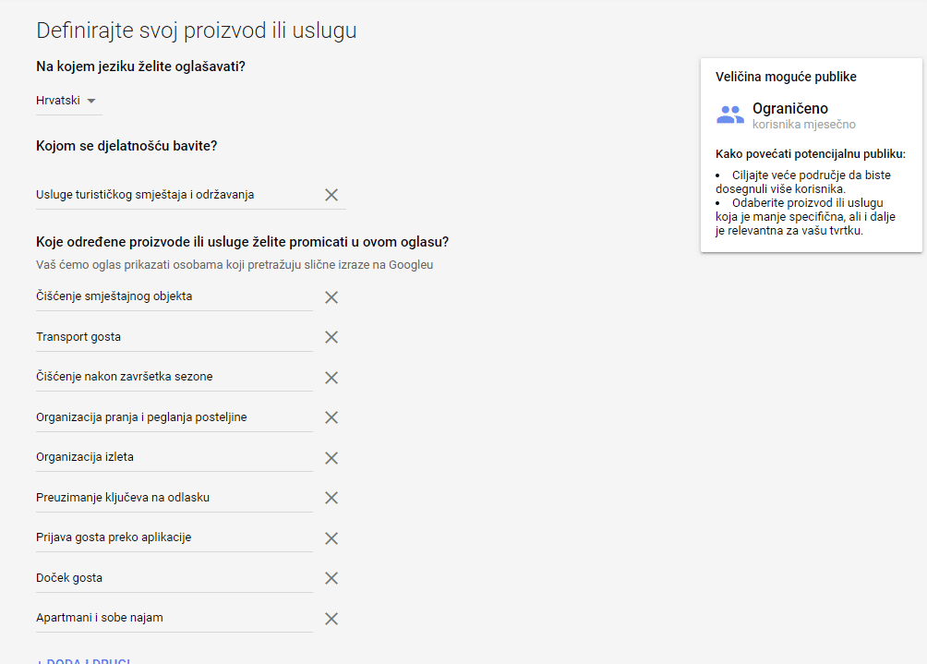
Task: Open the Hrvatski language dropdown
Action: 67,101
